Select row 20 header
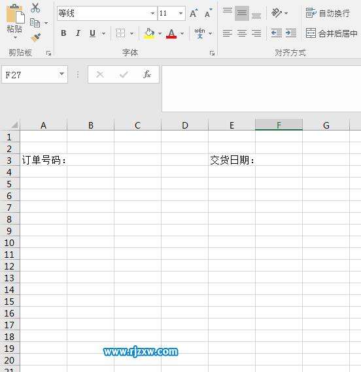The image size is (361, 372). click(x=10, y=360)
